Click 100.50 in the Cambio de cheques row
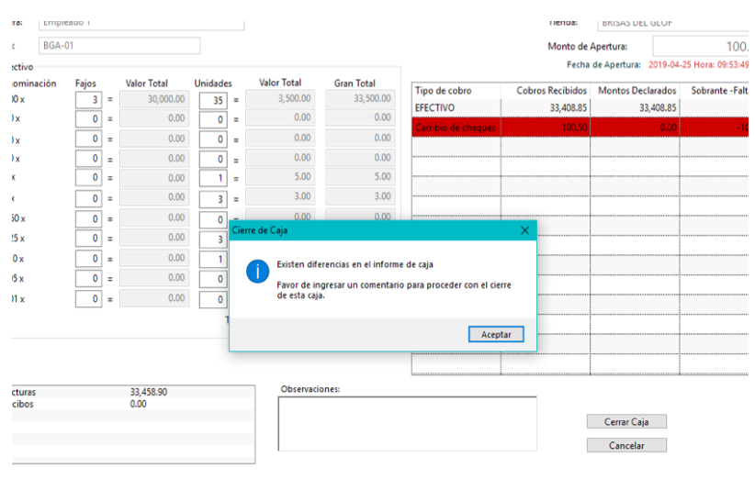Screen dimensions: 755x479 (574, 128)
